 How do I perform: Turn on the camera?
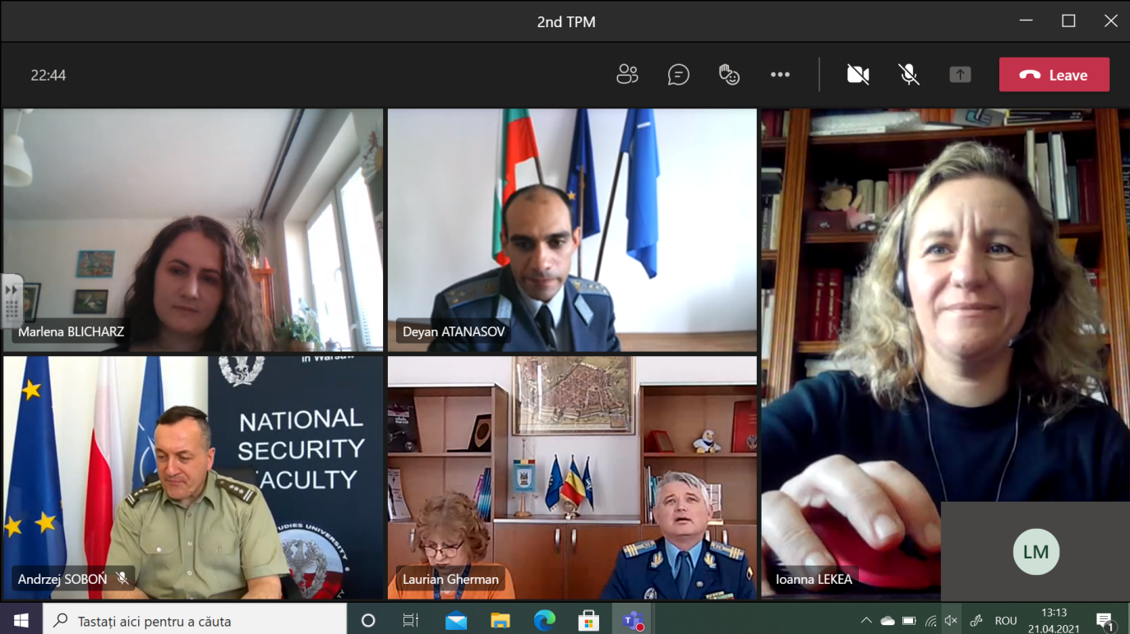point(858,75)
